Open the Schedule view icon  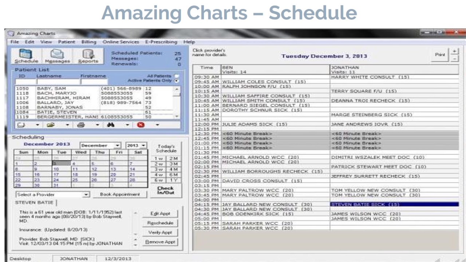click(x=27, y=56)
